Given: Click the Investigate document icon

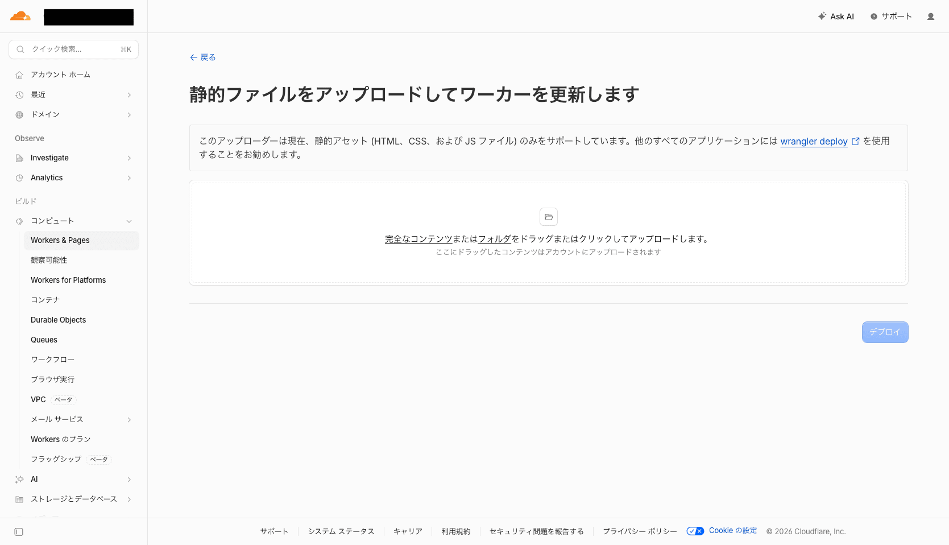Looking at the screenshot, I should pyautogui.click(x=19, y=158).
